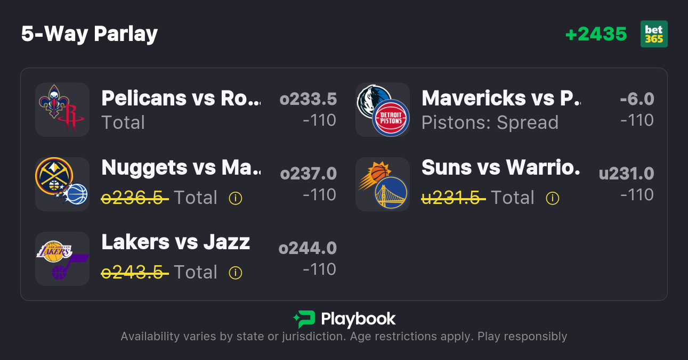Open the Pelicans vs Rockets matchup title

point(181,98)
